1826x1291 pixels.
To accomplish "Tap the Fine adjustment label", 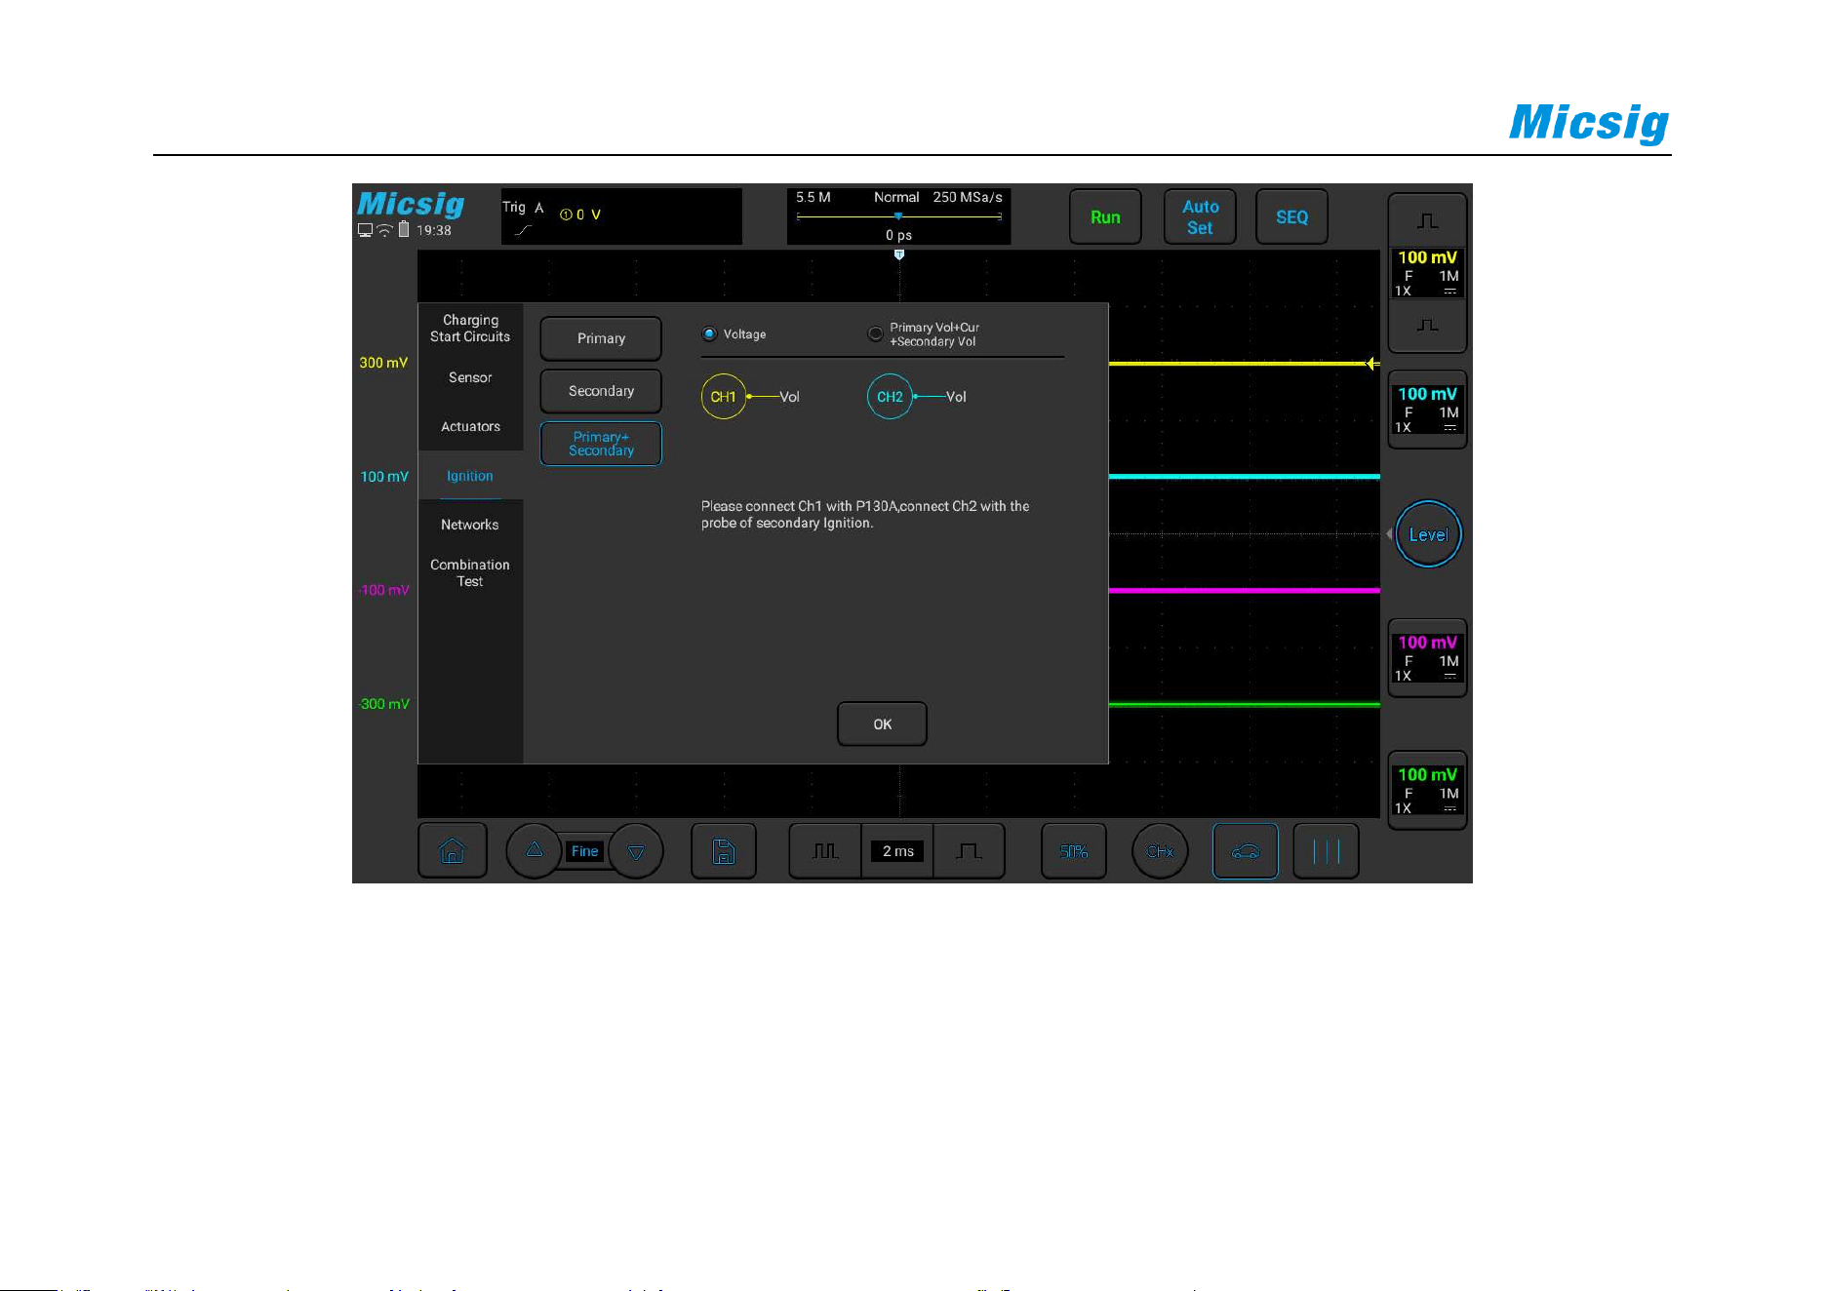I will point(585,851).
